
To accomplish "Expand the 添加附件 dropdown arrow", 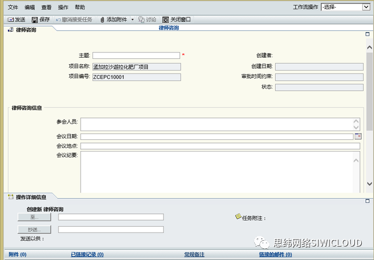I will [x=133, y=20].
